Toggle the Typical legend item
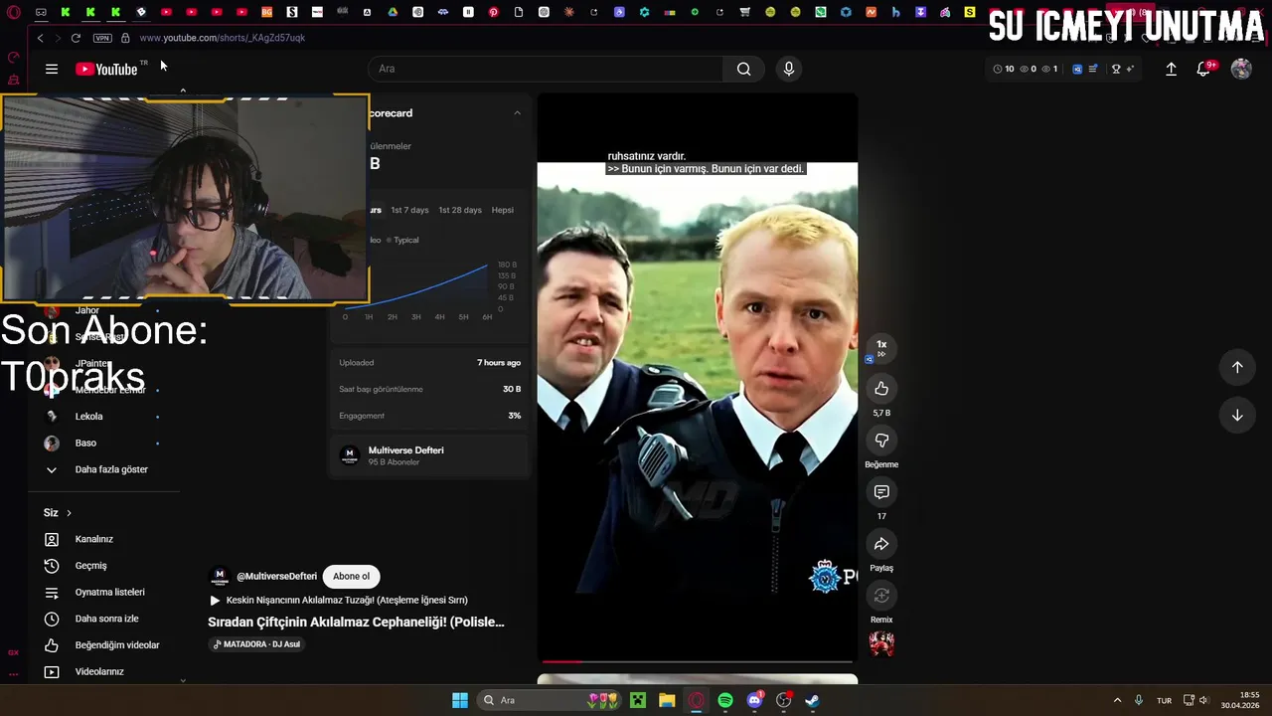Image resolution: width=1272 pixels, height=716 pixels. tap(402, 240)
